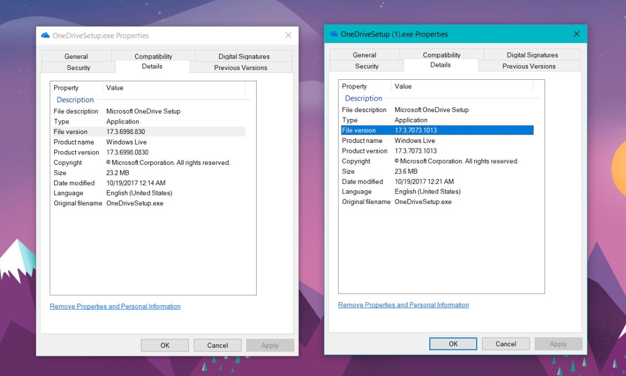Click Description group header in OneDriveSetup.exe Properties
This screenshot has height=376, width=626.
[76, 100]
